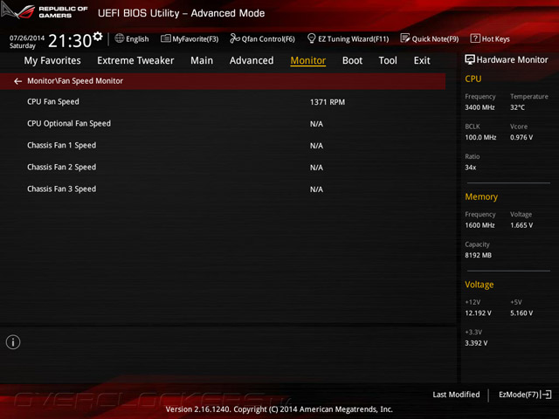
Task: Open MyFavorite(F3) label
Action: [196, 38]
